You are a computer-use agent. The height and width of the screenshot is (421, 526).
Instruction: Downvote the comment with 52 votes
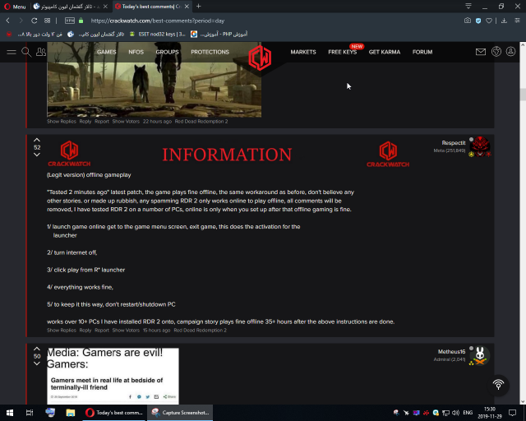coord(37,155)
